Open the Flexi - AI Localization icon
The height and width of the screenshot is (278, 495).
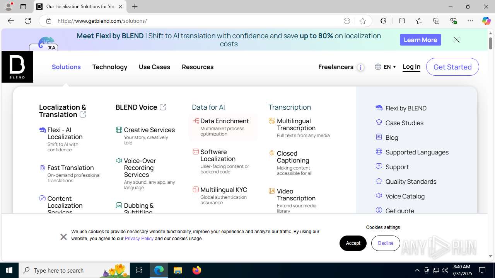43,130
